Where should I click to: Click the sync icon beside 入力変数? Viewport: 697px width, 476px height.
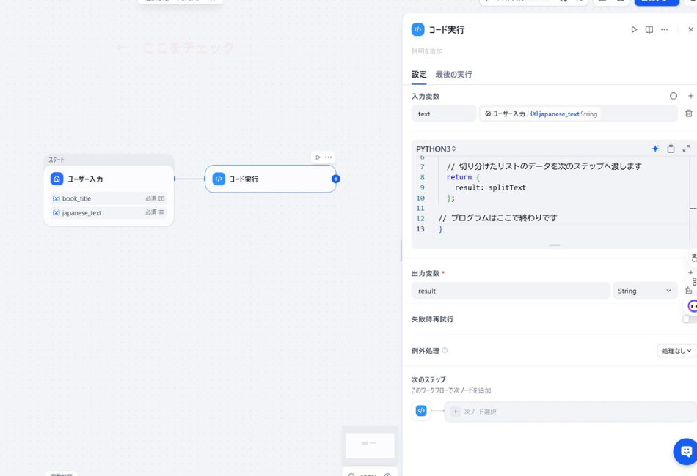673,96
